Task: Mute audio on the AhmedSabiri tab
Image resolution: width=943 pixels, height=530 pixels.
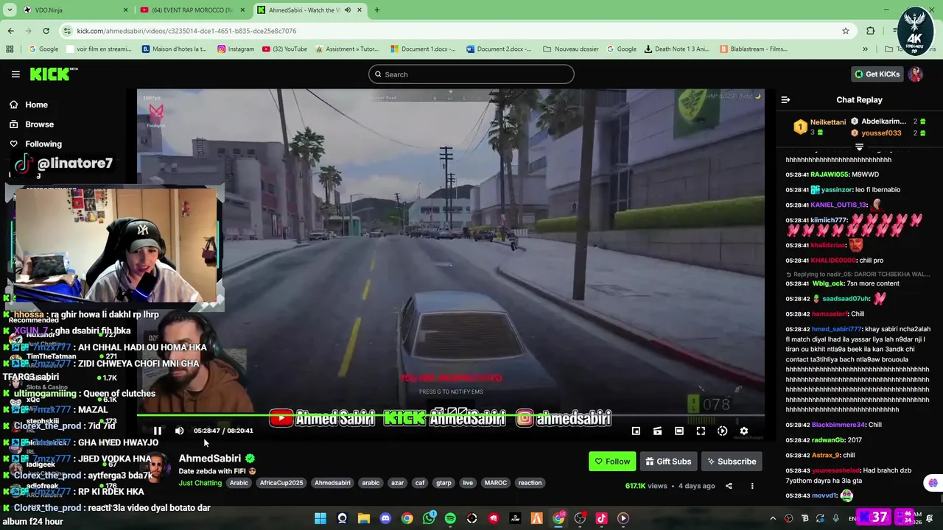Action: [348, 10]
